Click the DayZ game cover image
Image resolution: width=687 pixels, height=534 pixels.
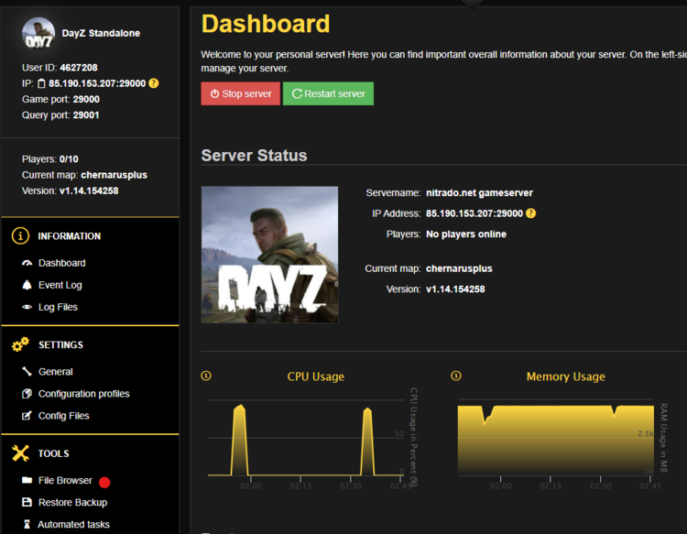tap(269, 255)
